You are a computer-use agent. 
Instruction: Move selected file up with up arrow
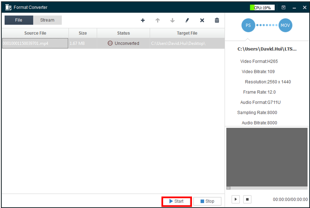click(x=158, y=20)
